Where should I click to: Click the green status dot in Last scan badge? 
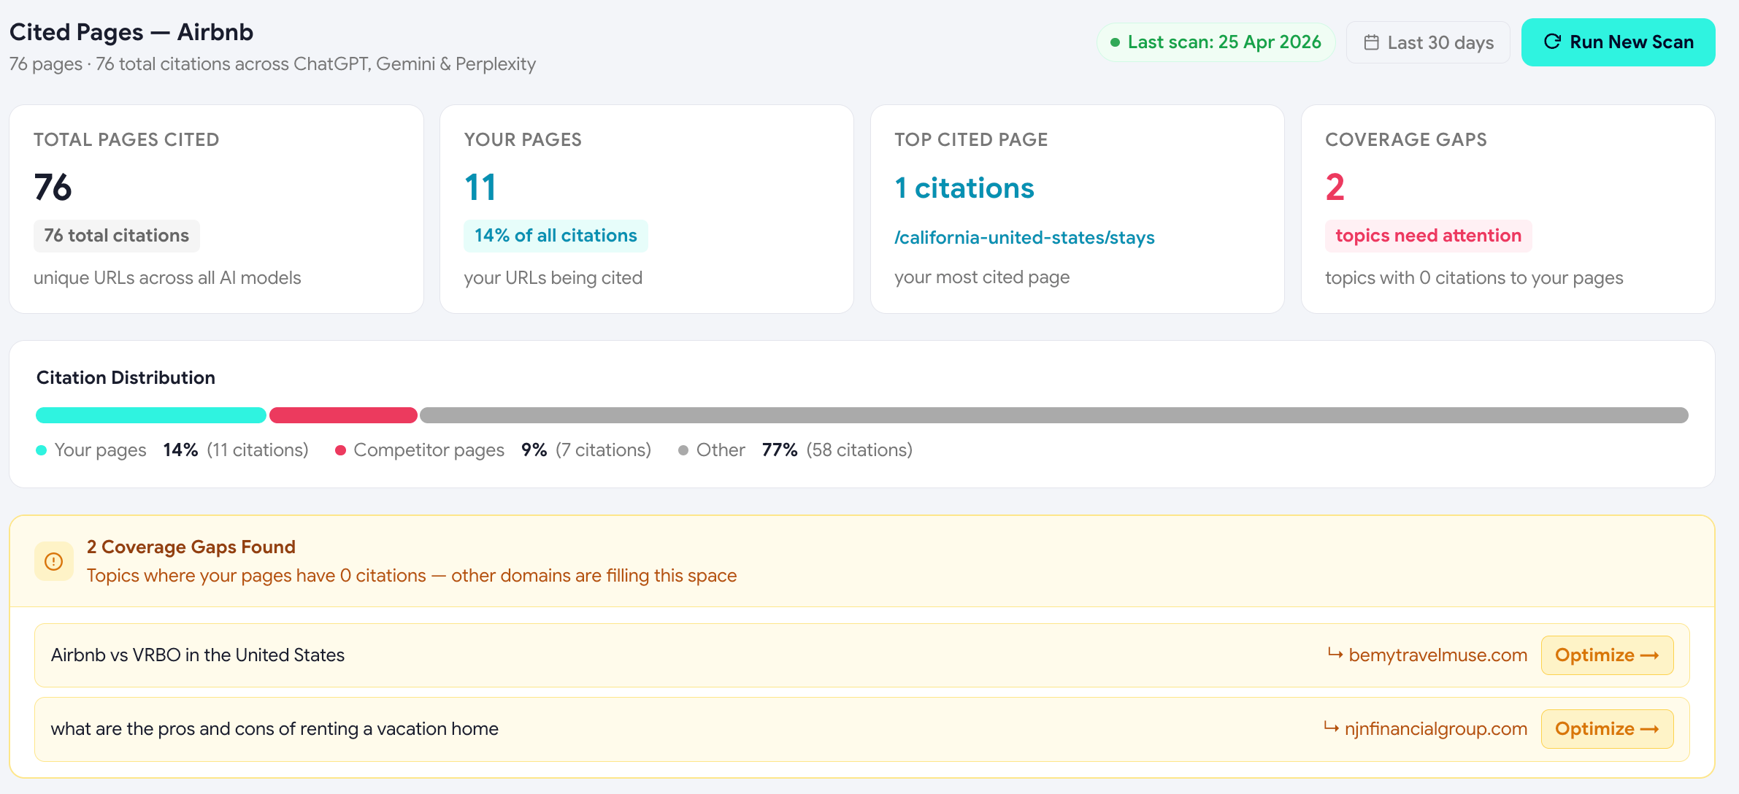[1115, 42]
